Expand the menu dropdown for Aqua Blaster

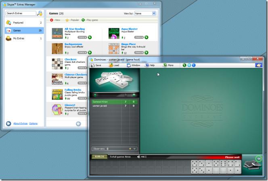139,37
